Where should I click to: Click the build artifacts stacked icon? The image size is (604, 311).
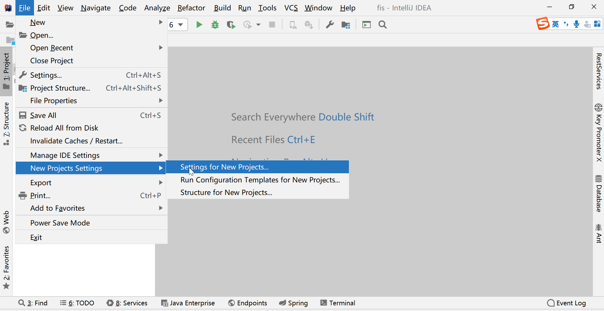(x=309, y=25)
